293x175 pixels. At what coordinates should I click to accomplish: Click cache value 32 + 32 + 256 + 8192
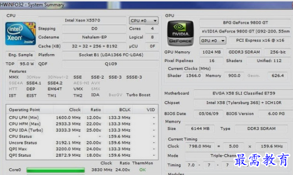pos(94,46)
